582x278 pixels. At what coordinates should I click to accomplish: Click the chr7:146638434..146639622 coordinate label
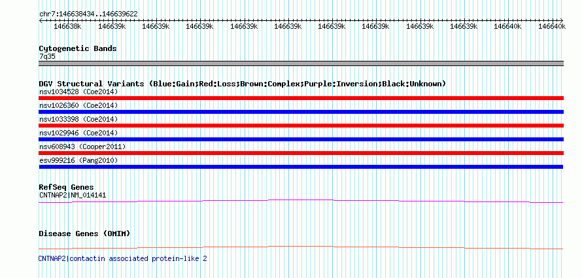pos(88,14)
